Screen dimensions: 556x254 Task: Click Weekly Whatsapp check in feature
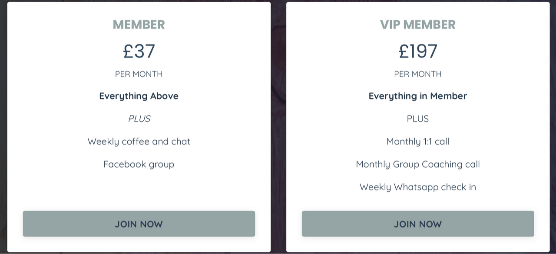coord(418,187)
